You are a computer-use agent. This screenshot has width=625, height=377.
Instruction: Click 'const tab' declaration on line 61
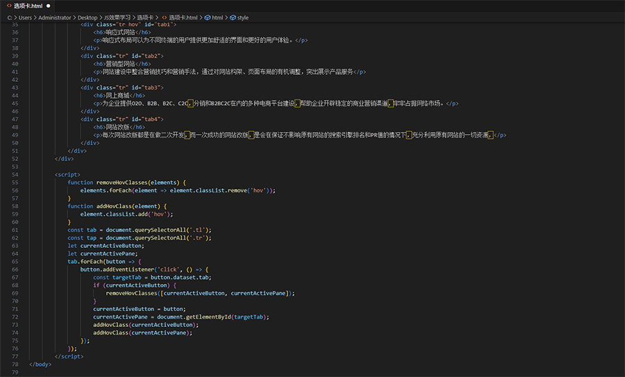pos(82,230)
